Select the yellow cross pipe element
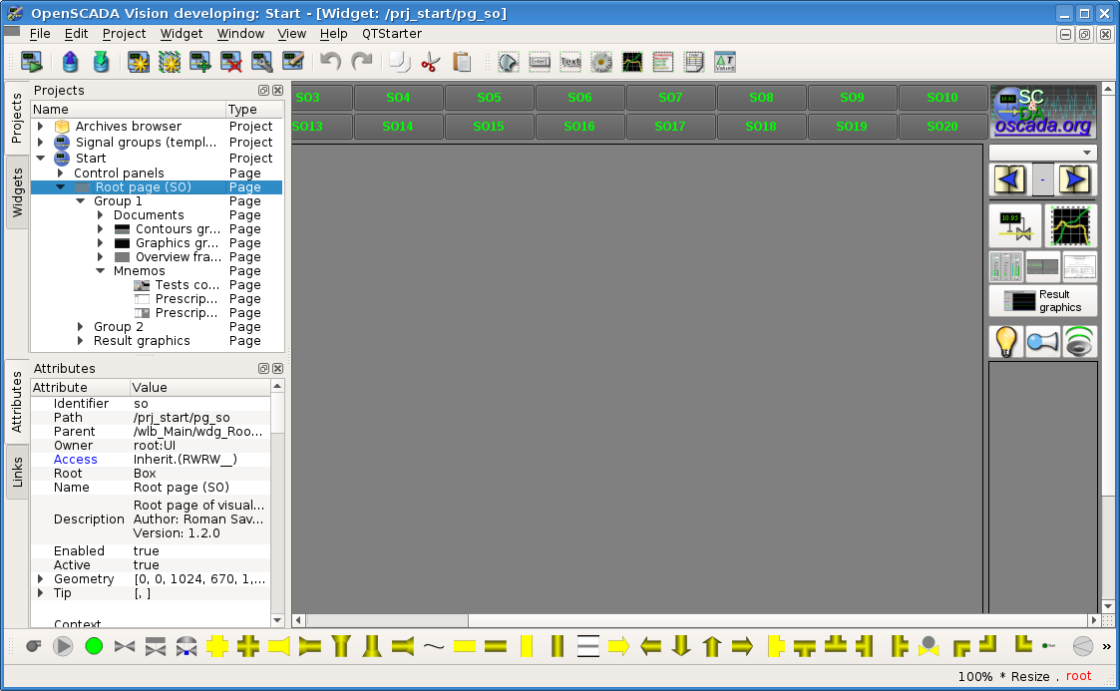The width and height of the screenshot is (1120, 691). (x=217, y=647)
